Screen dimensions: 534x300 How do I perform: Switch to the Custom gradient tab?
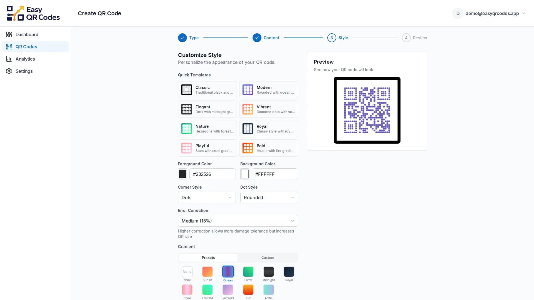268,258
